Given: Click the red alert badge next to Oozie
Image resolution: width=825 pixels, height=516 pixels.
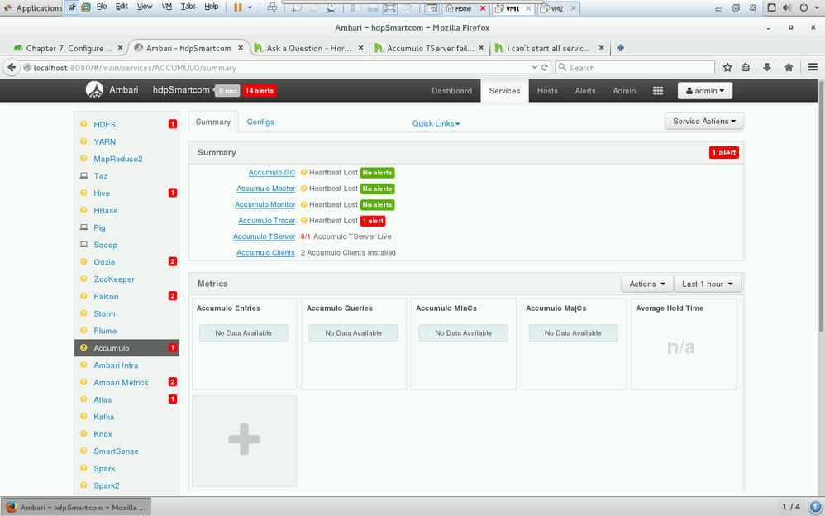Looking at the screenshot, I should (x=172, y=261).
